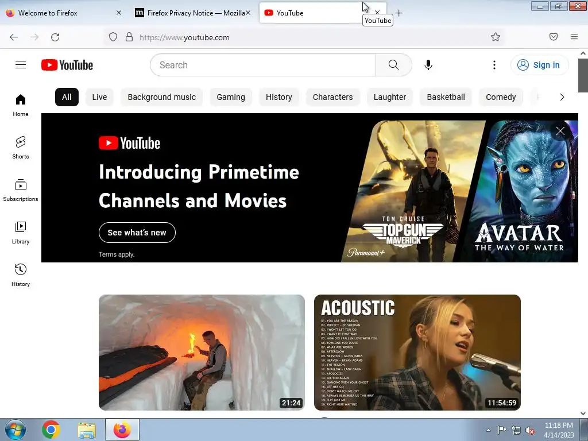Switch to Firefox Privacy Notice tab
Image resolution: width=588 pixels, height=441 pixels.
tap(193, 13)
